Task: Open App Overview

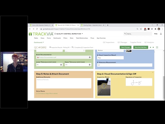Action: 101,38
